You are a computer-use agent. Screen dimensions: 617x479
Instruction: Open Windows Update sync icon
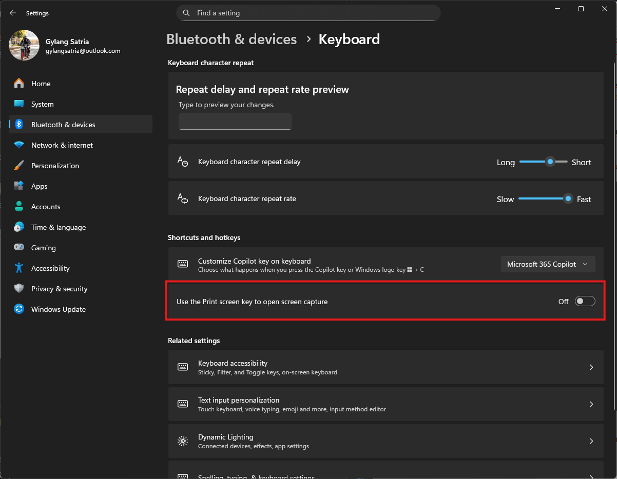[19, 309]
